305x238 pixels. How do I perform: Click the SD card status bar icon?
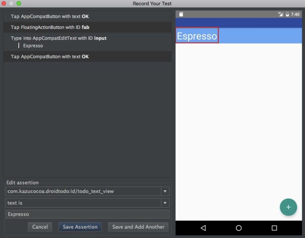[181, 14]
